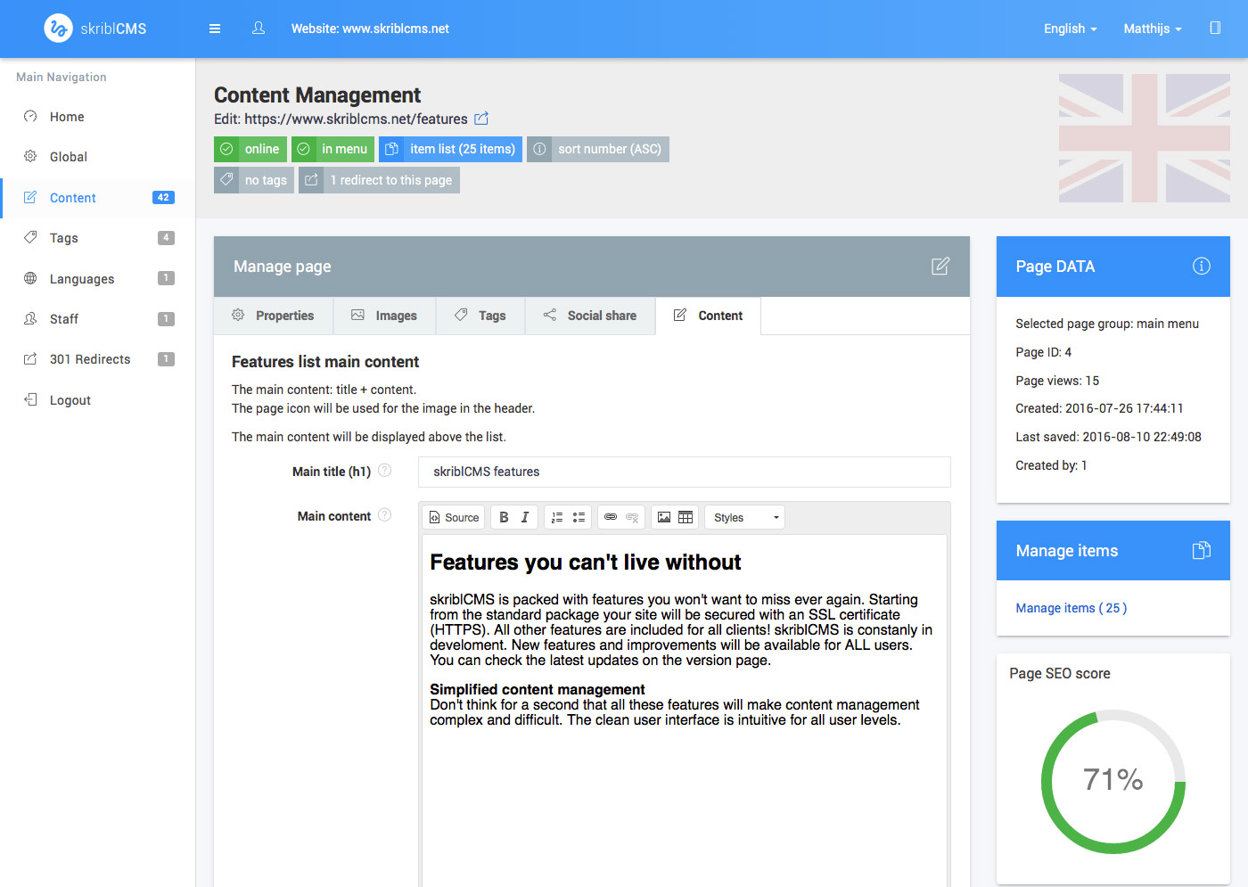Screen dimensions: 1248x887
Task: Click the Main title (h1) input field
Action: pyautogui.click(x=684, y=472)
